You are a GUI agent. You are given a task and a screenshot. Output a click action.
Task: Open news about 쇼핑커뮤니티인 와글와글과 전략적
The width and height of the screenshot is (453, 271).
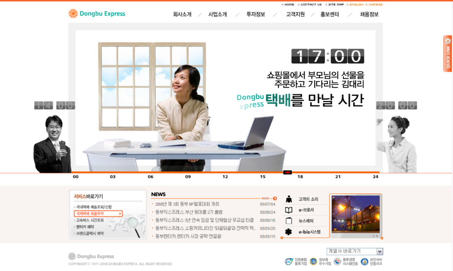click(x=206, y=228)
